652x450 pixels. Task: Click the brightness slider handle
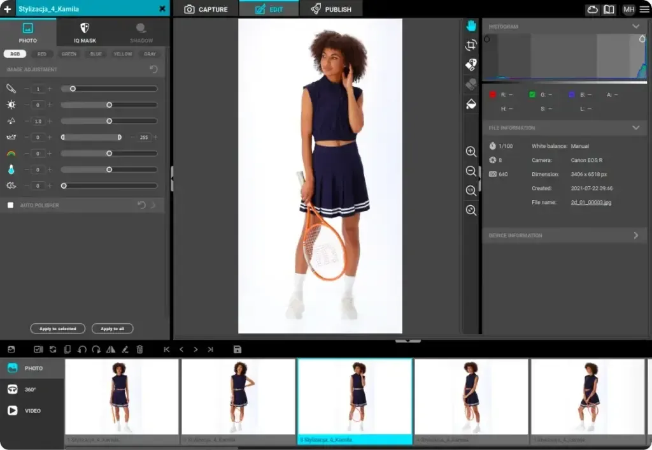tap(110, 105)
